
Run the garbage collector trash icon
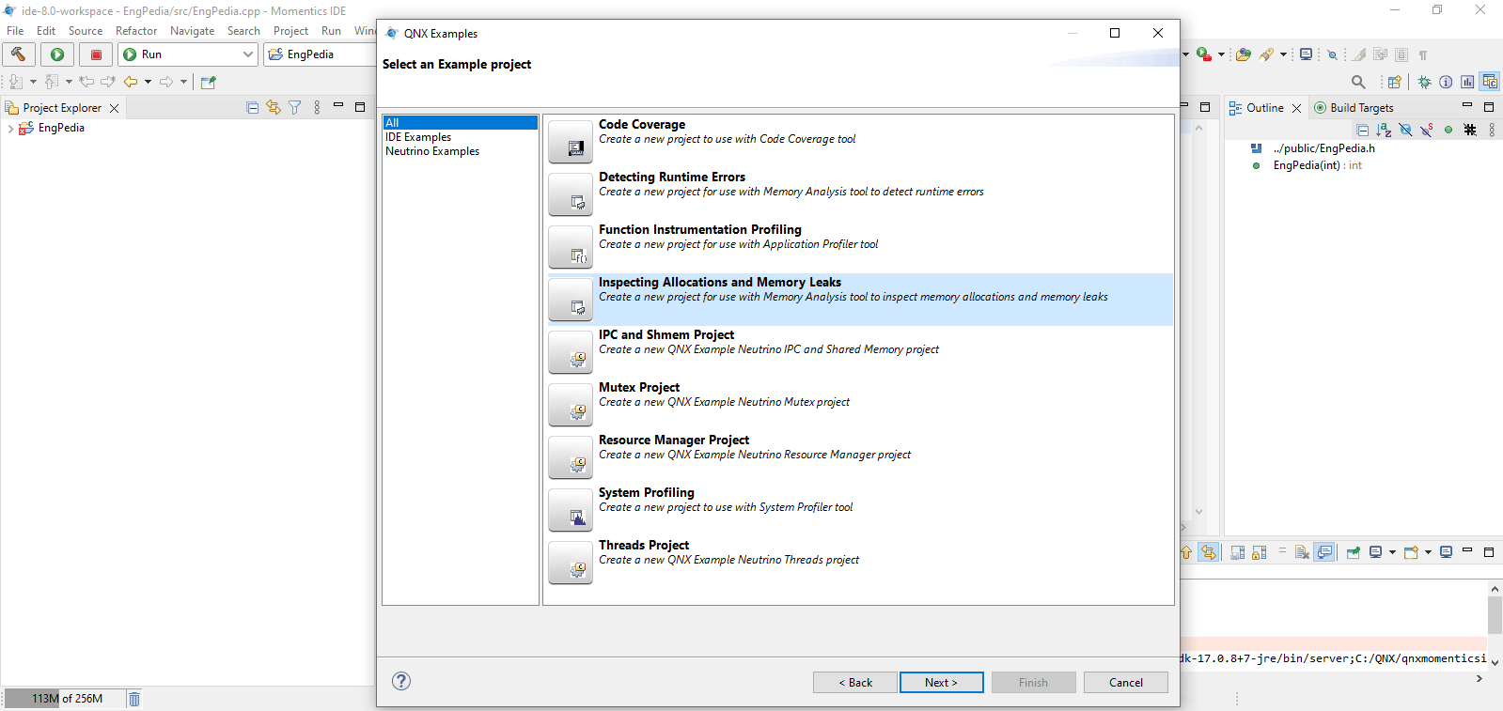coord(134,699)
